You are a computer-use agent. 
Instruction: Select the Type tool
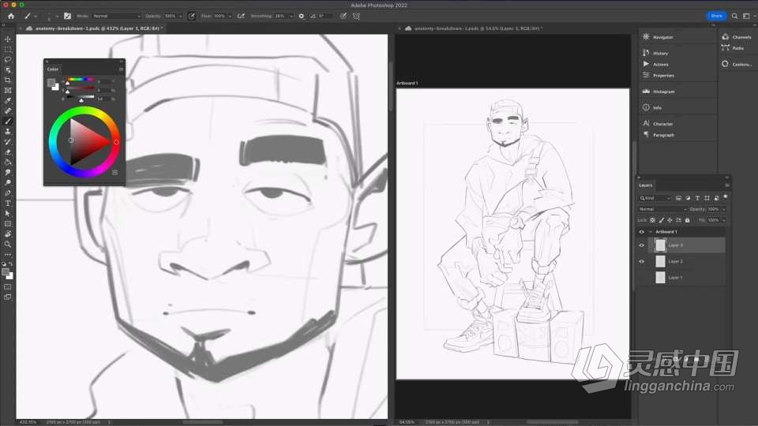[8, 204]
